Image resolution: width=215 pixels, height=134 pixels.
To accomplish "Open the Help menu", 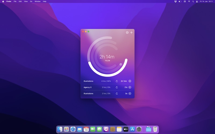I will [x=45, y=1].
